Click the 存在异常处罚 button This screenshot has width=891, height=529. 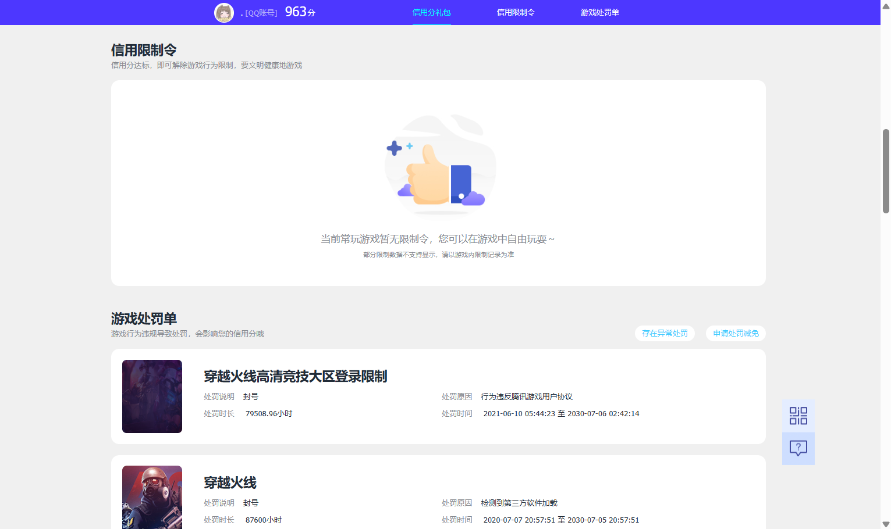(665, 333)
